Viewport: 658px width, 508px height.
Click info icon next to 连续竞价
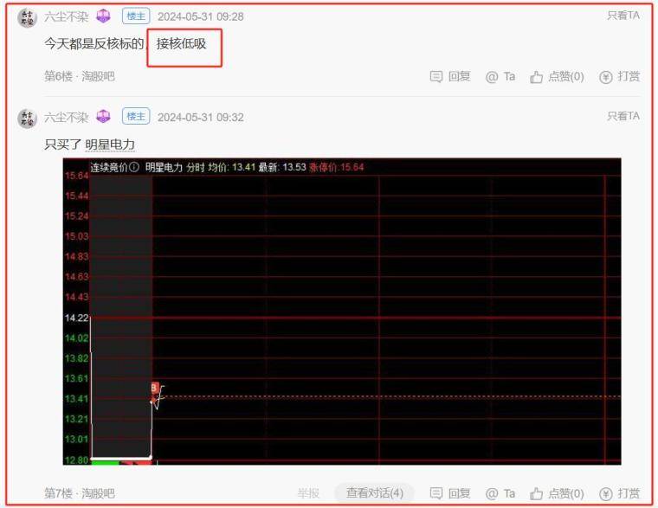tap(134, 167)
